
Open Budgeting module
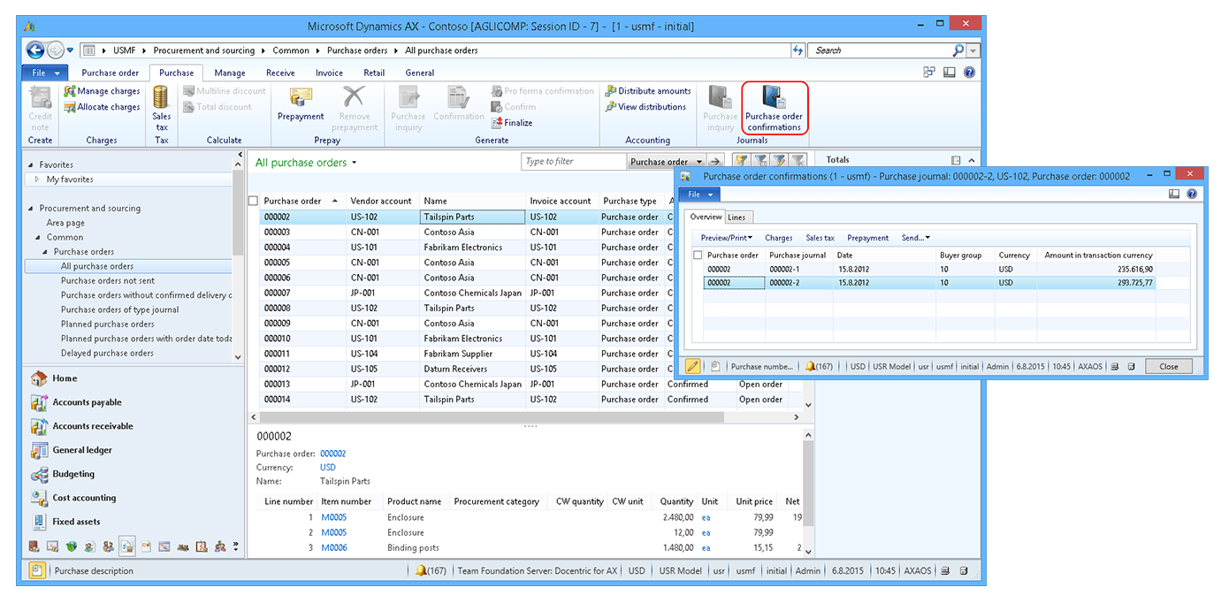click(63, 474)
